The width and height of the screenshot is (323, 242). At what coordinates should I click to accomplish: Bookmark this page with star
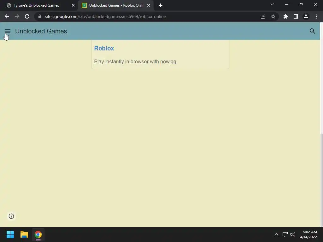pyautogui.click(x=273, y=16)
